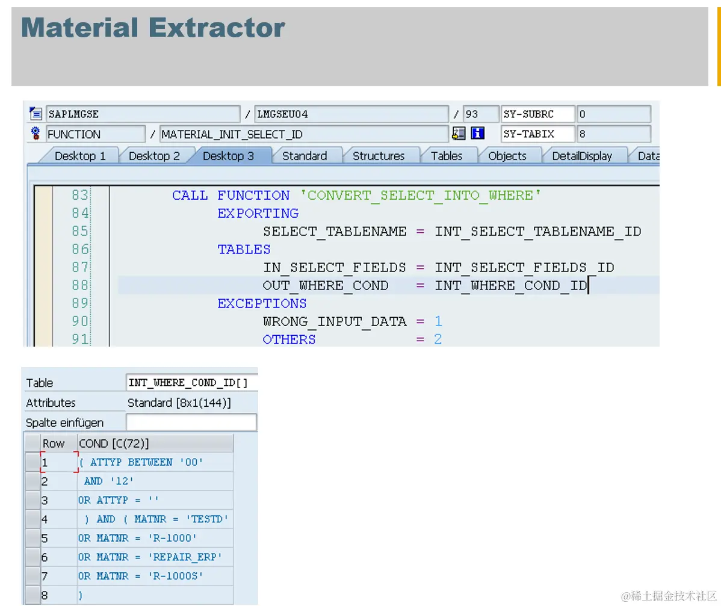The image size is (721, 606).
Task: Click INT_SELECT_FIELDS_ID variable in the code
Action: click(x=525, y=267)
